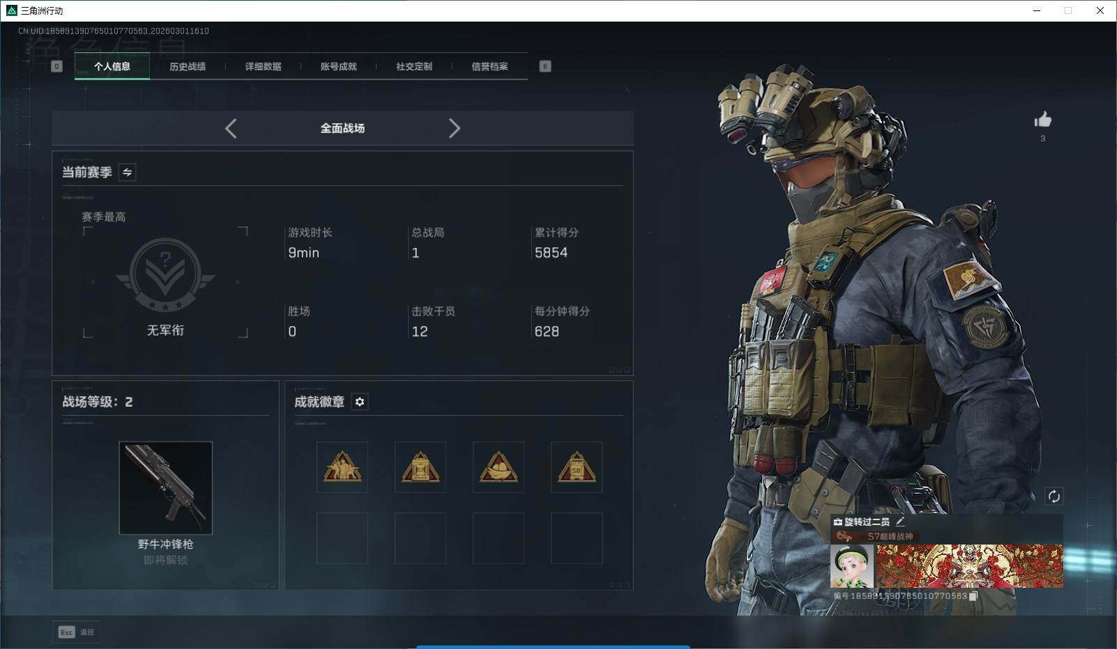Image resolution: width=1117 pixels, height=649 pixels.
Task: Click the player avatar picture
Action: (852, 565)
